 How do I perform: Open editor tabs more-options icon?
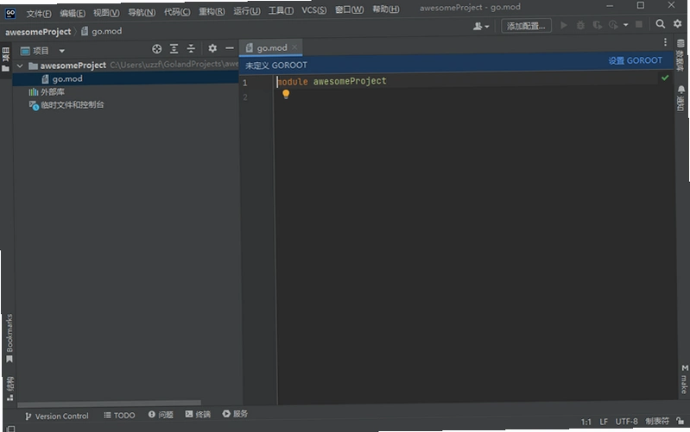(x=665, y=42)
